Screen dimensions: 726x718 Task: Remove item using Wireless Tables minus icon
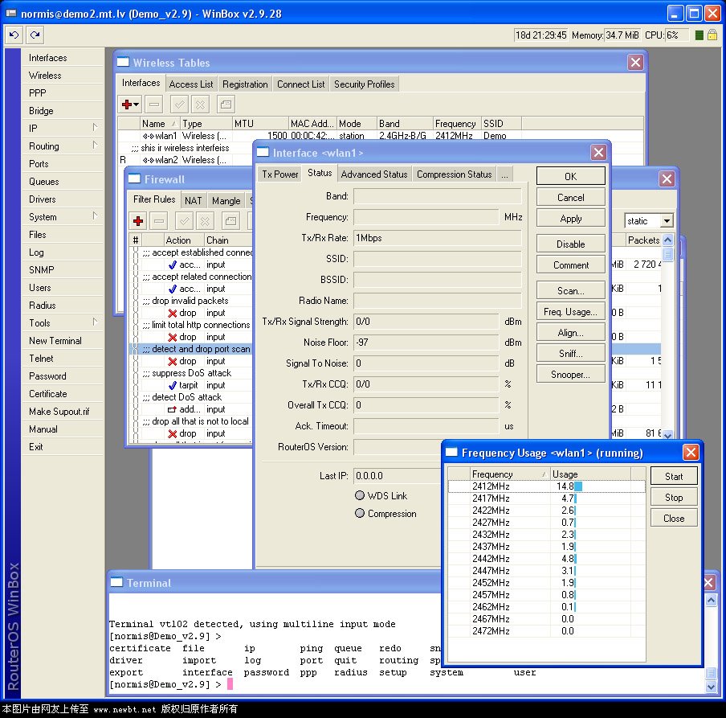click(x=153, y=105)
